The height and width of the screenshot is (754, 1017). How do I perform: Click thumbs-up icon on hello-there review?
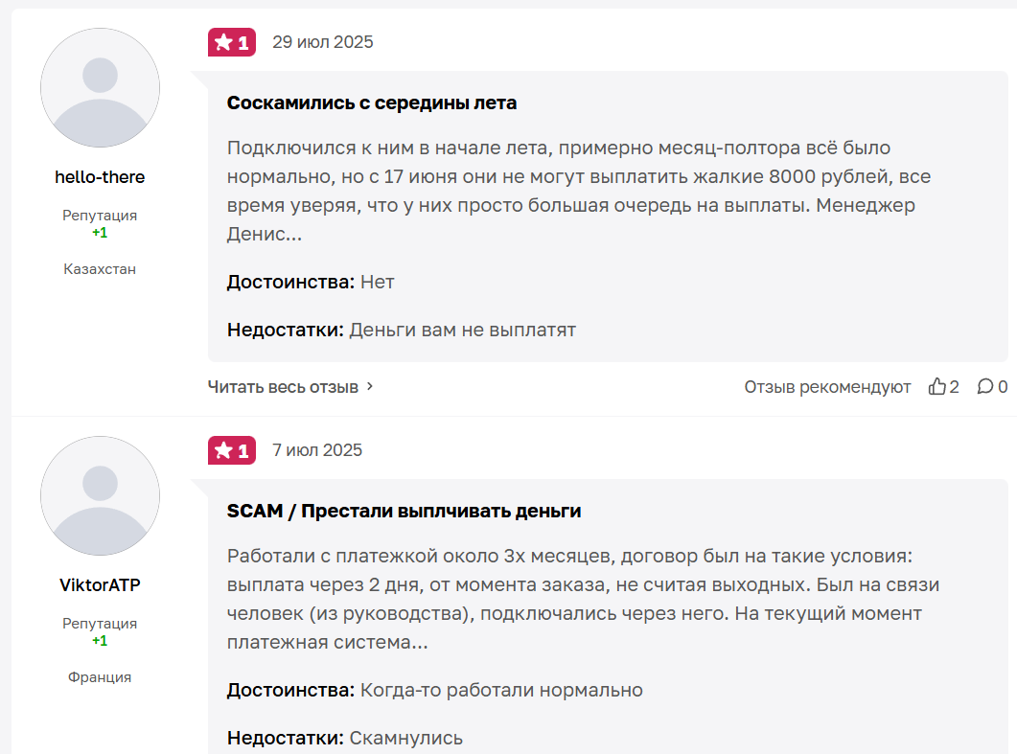[x=936, y=387]
